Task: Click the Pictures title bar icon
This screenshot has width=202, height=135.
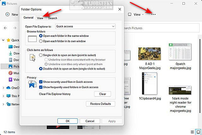Action: coord(4,3)
